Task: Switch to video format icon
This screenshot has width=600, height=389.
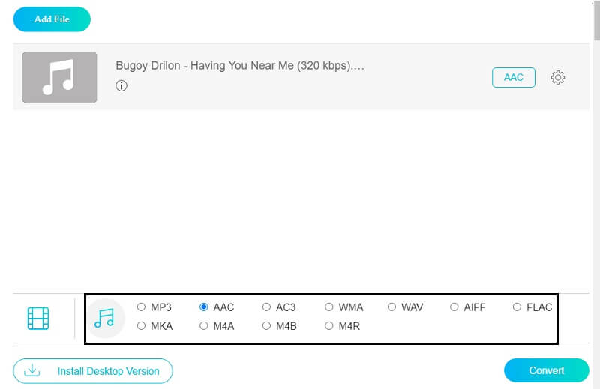Action: [38, 319]
